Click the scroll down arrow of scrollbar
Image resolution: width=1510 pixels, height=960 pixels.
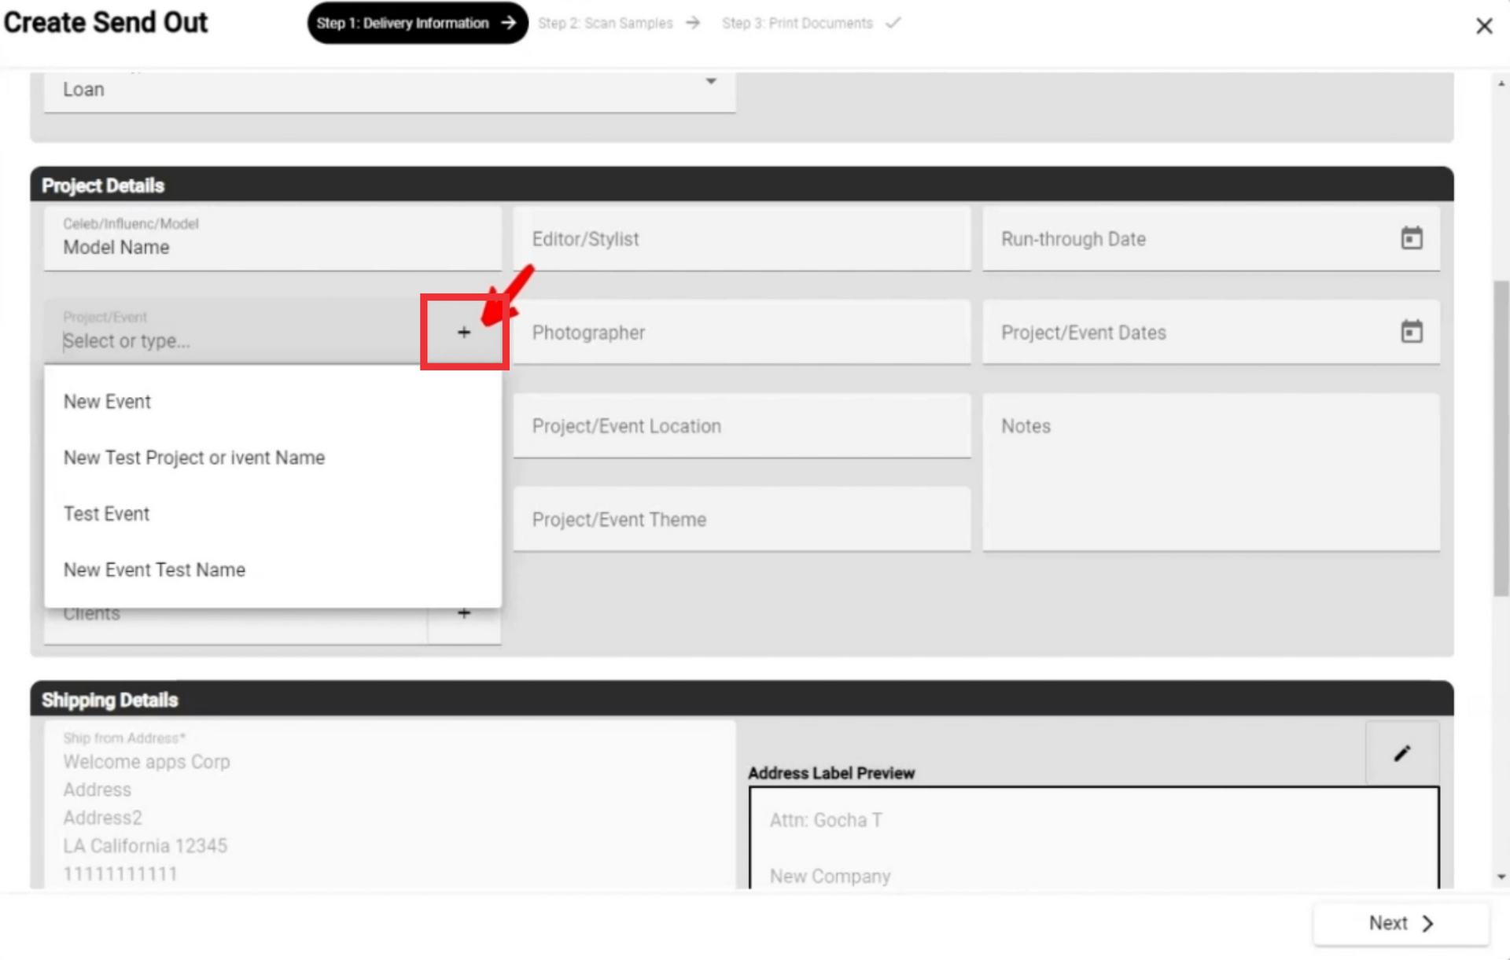1501,877
